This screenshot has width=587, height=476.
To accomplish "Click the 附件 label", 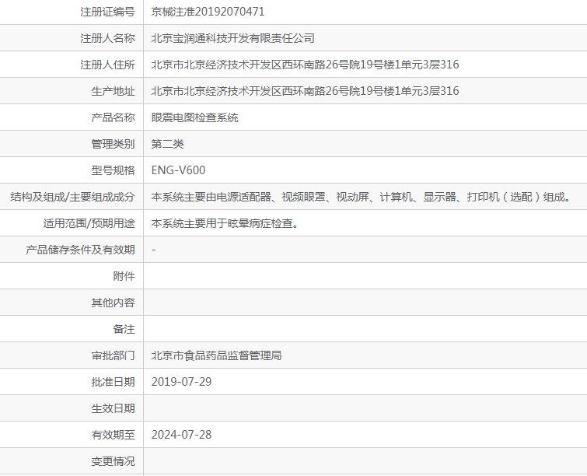I will 124,276.
